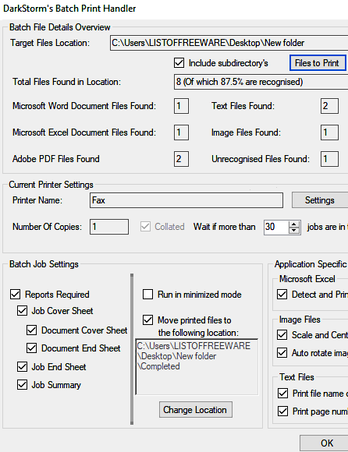Disable Job Summary report
This screenshot has height=452, width=348.
[22, 385]
